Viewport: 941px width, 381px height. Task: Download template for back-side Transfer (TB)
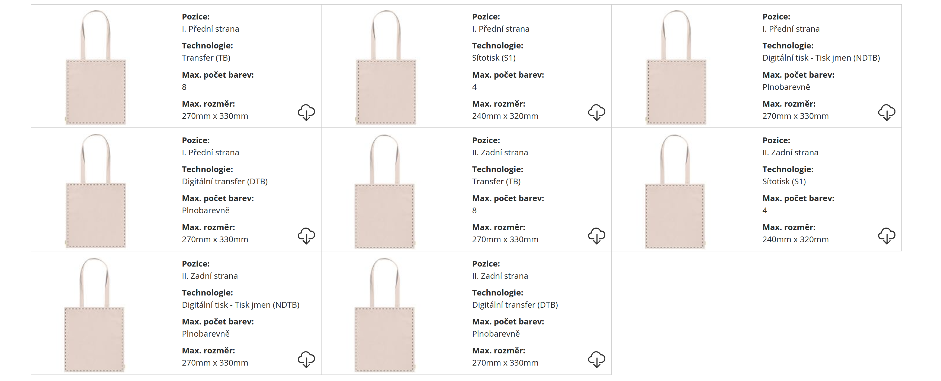(x=596, y=235)
